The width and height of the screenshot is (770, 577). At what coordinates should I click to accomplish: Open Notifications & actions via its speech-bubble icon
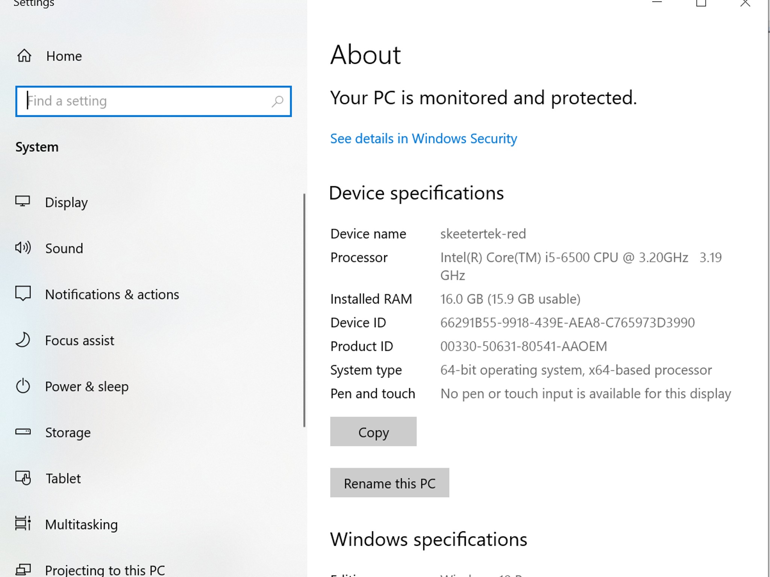coord(23,294)
